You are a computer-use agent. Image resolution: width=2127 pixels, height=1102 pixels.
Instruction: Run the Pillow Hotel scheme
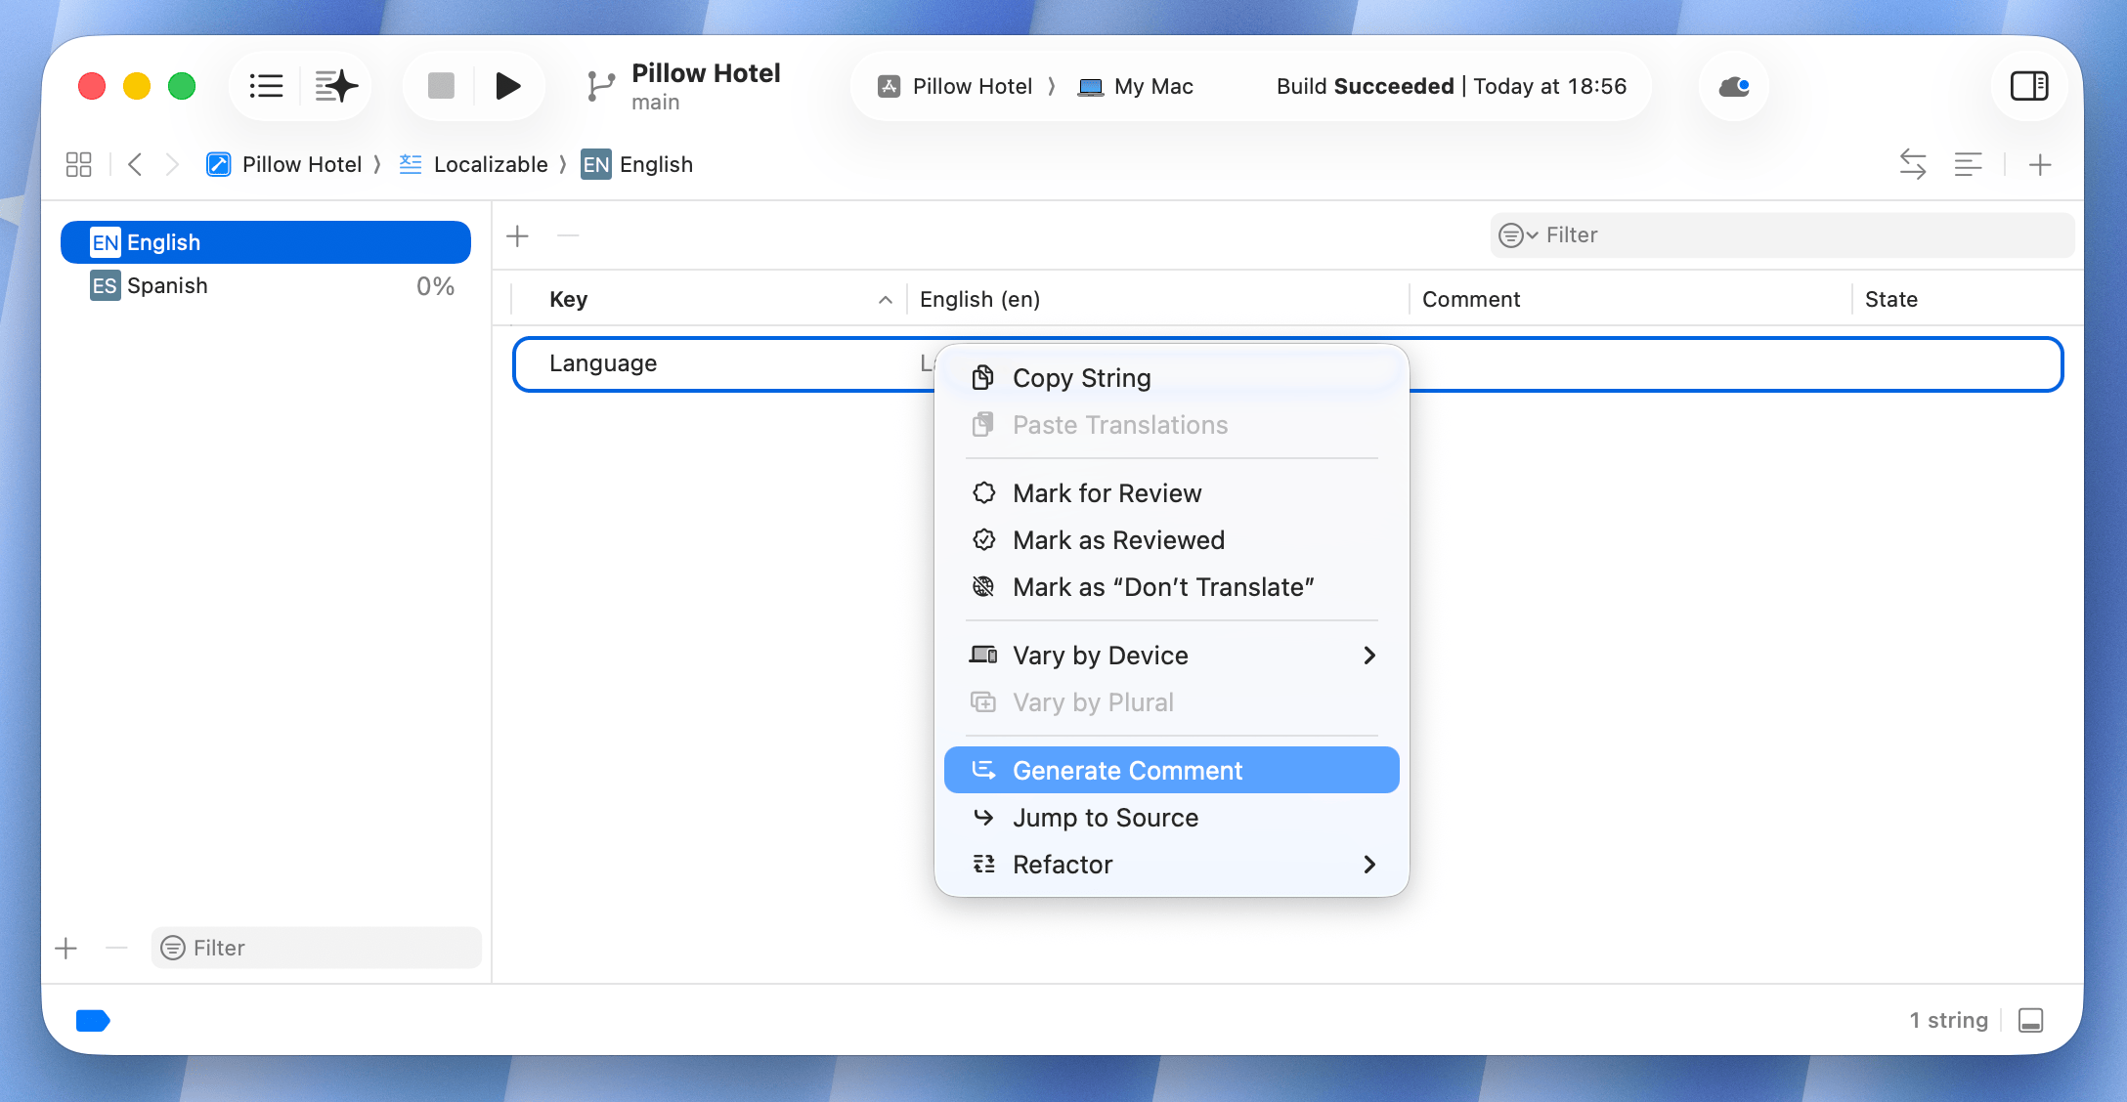[507, 85]
